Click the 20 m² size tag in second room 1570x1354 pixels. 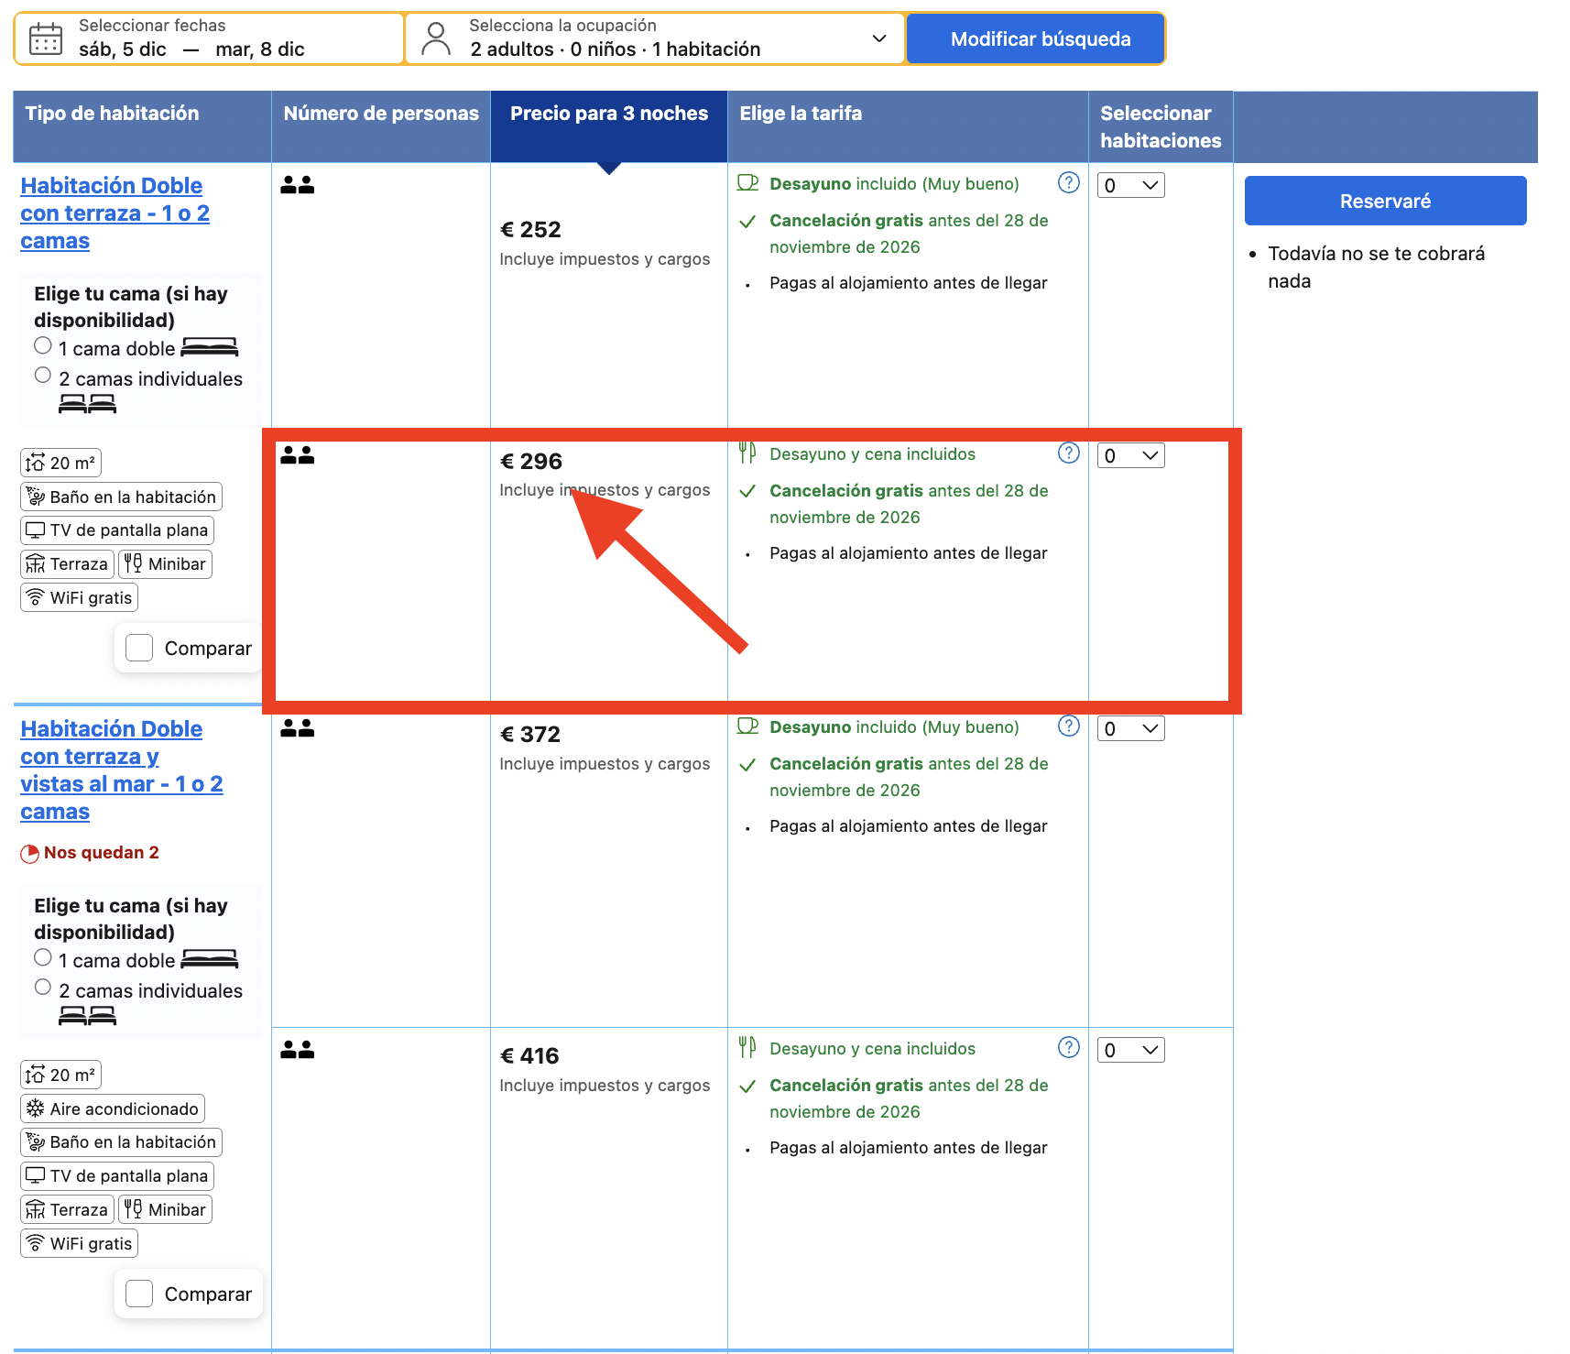click(x=60, y=1076)
